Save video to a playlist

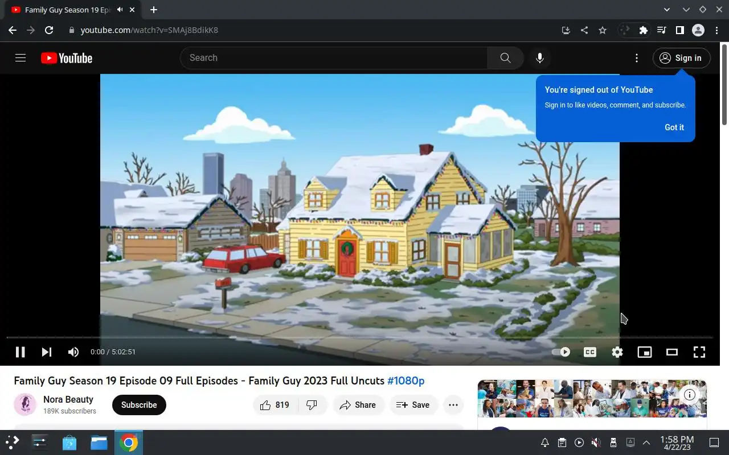pos(413,405)
